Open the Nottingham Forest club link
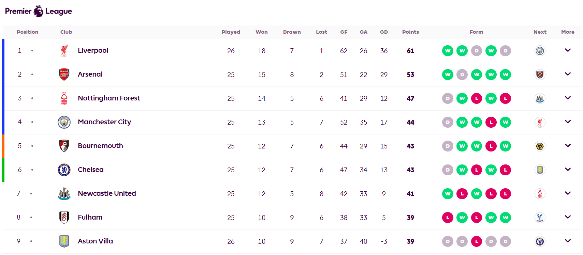The height and width of the screenshot is (255, 583). [x=109, y=98]
